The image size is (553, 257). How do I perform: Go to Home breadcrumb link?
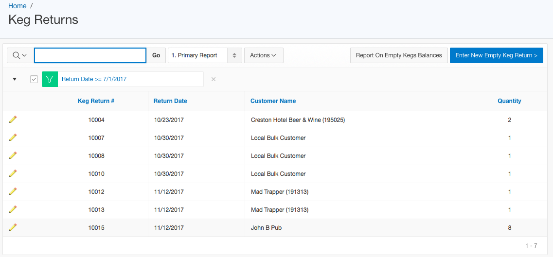pyautogui.click(x=18, y=6)
